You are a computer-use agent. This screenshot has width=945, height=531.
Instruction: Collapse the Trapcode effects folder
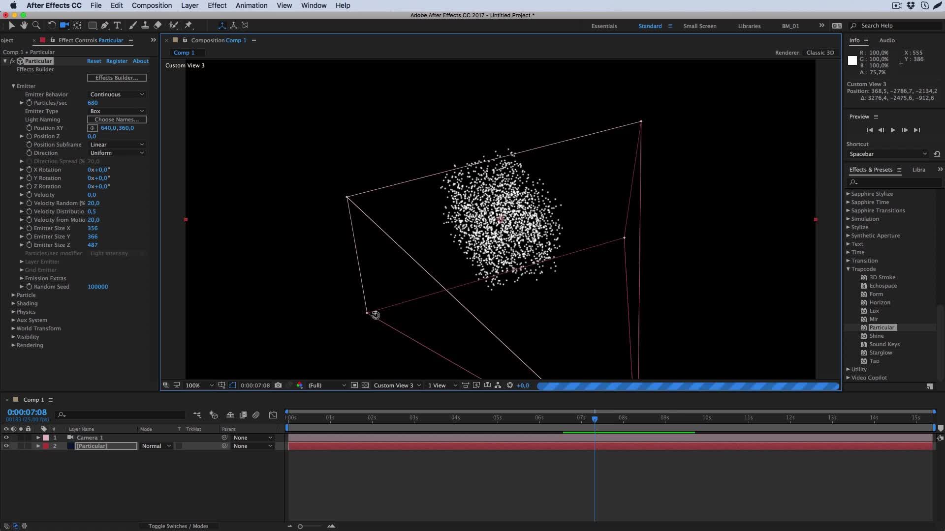pyautogui.click(x=848, y=269)
